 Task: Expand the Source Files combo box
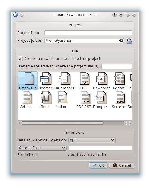pyautogui.click(x=42, y=148)
